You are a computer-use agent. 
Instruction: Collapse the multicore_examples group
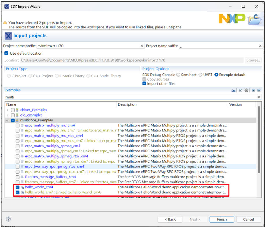[x=8, y=120]
